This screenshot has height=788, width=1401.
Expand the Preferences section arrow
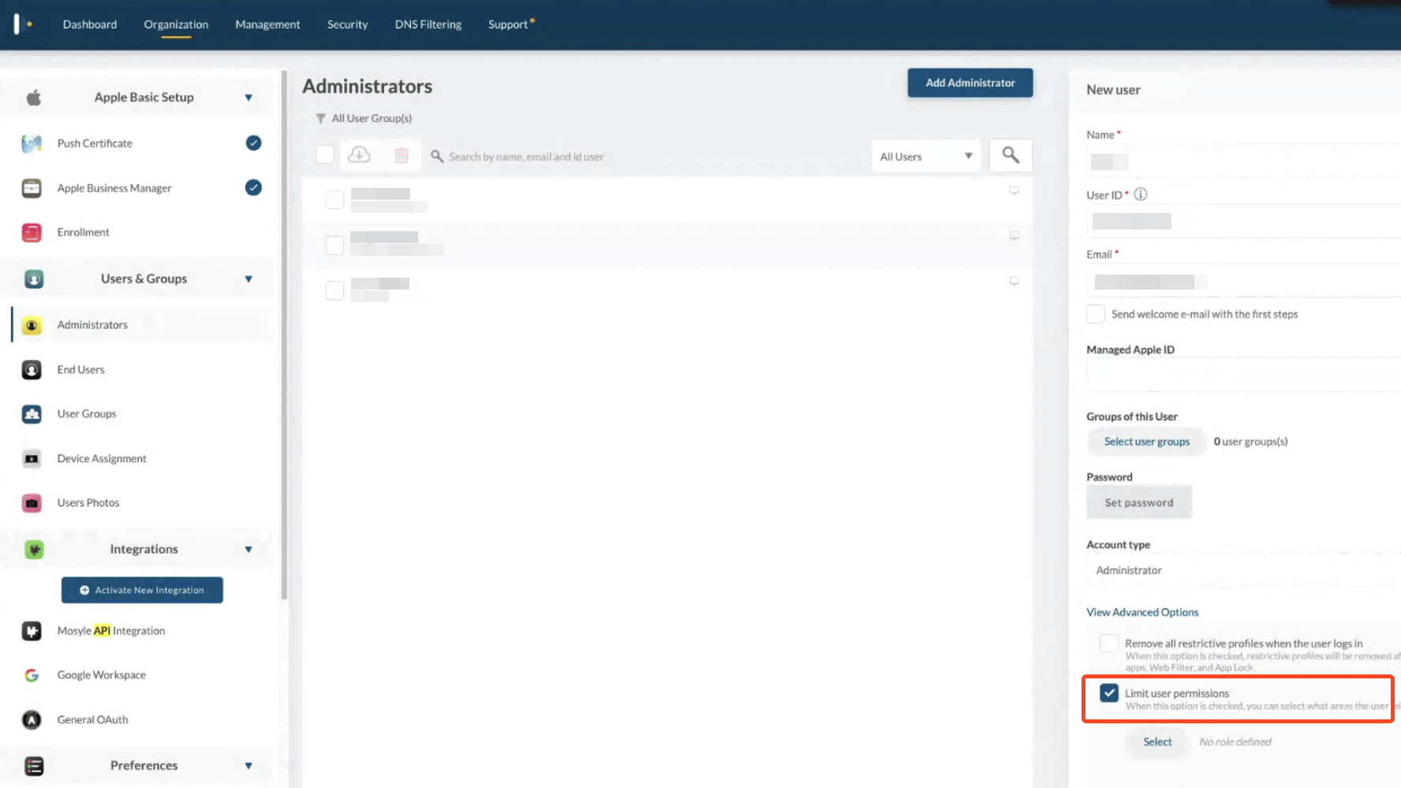[x=248, y=766]
